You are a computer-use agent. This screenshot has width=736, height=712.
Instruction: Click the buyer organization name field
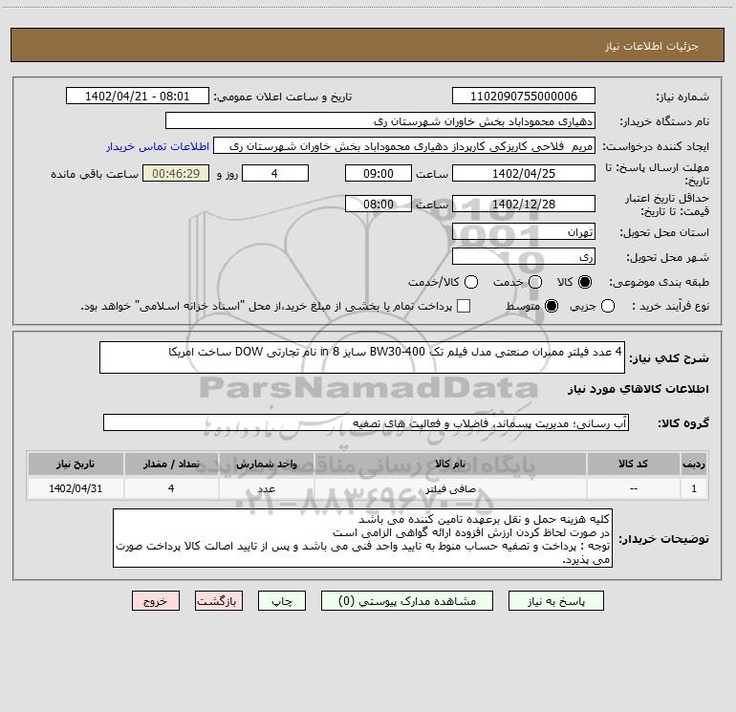pyautogui.click(x=380, y=121)
